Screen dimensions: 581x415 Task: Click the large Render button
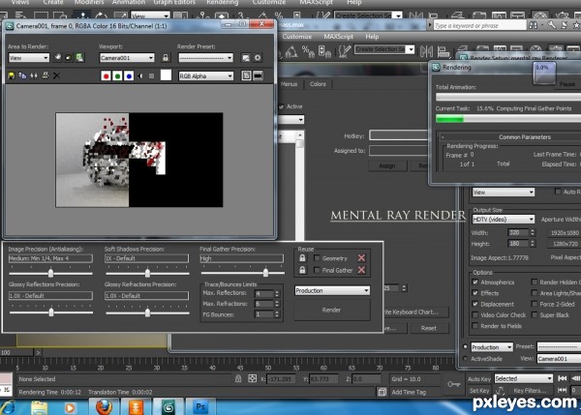coord(331,310)
